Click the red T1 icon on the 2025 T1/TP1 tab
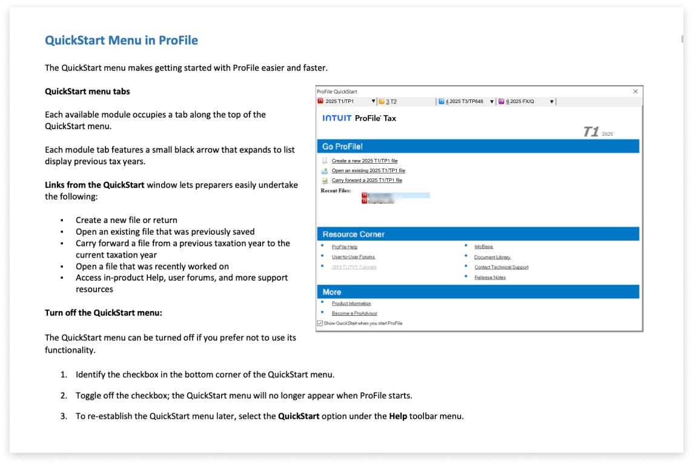 (320, 101)
